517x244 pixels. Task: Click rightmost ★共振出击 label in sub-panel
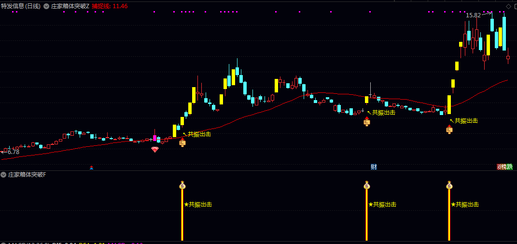[x=464, y=205]
